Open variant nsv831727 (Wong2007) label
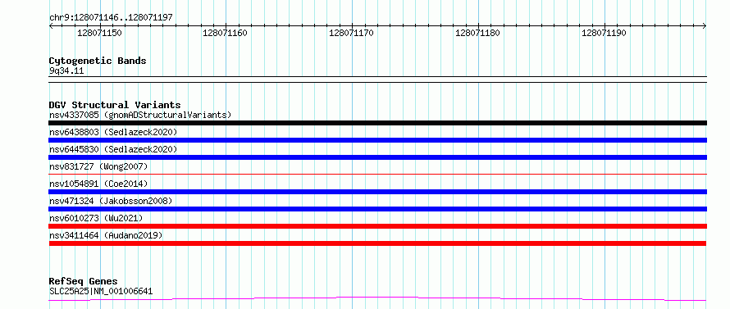This screenshot has width=730, height=309. (x=98, y=166)
